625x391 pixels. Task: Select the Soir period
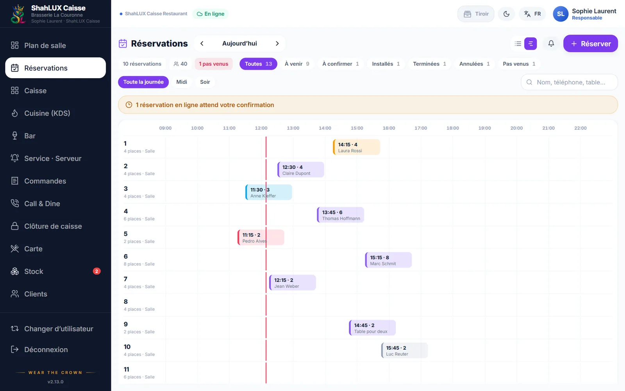click(205, 82)
